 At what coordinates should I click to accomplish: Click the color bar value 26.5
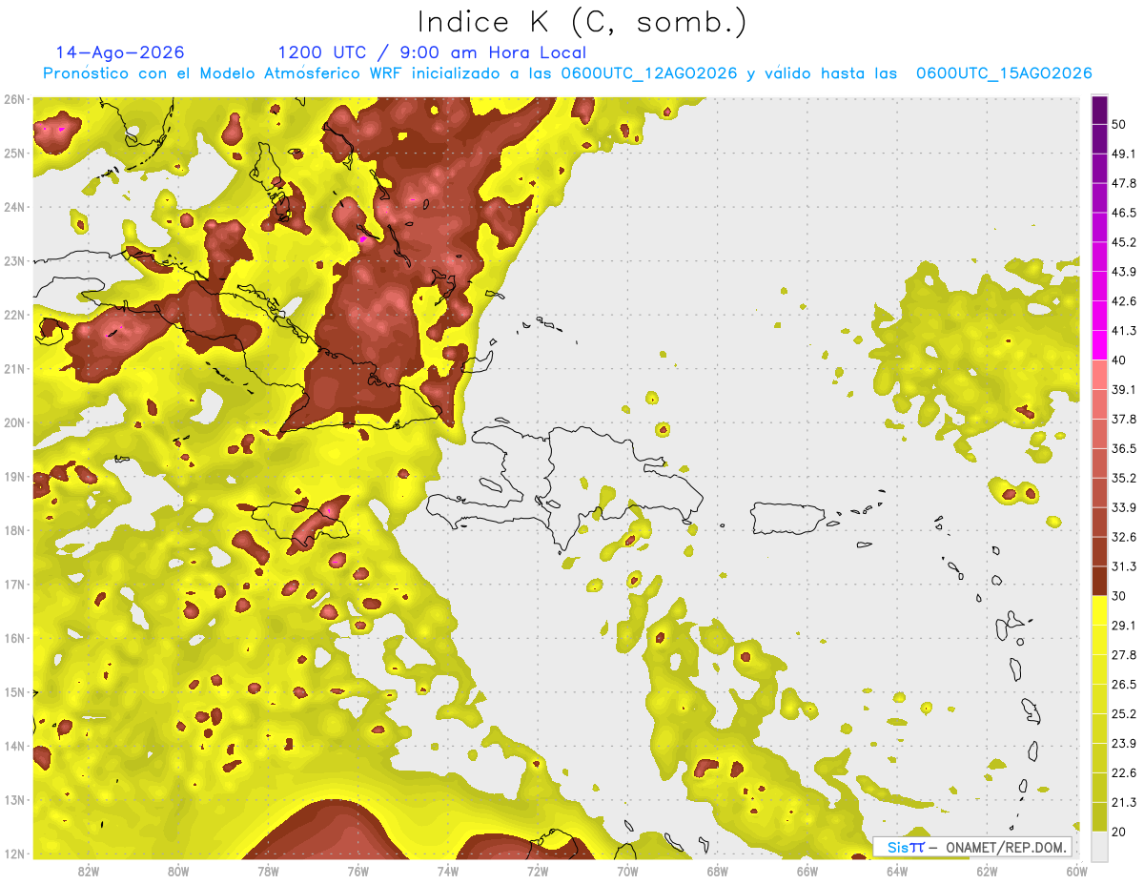[x=1124, y=684]
